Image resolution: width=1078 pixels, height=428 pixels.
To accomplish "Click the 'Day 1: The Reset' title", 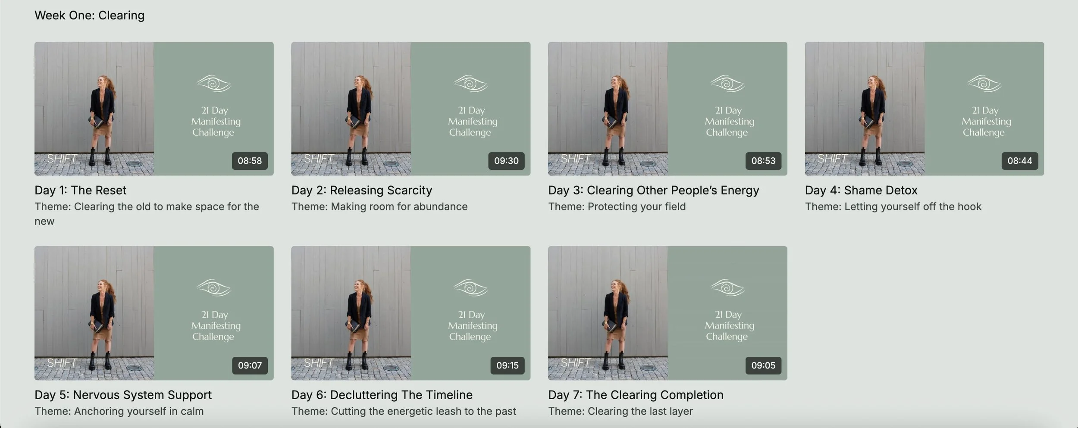I will click(80, 190).
